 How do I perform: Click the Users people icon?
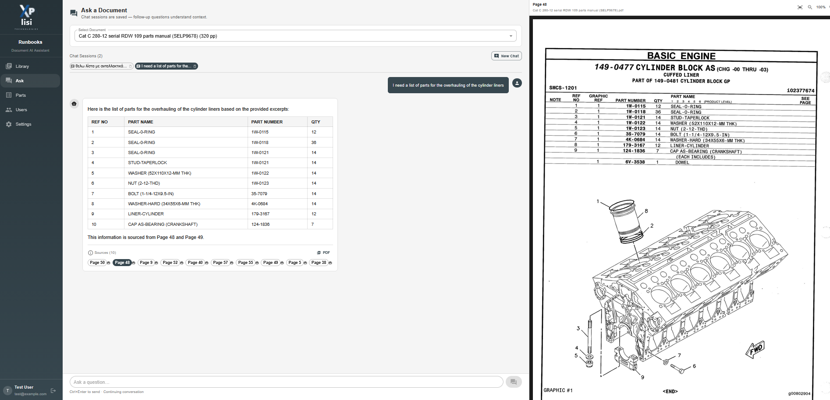point(9,109)
